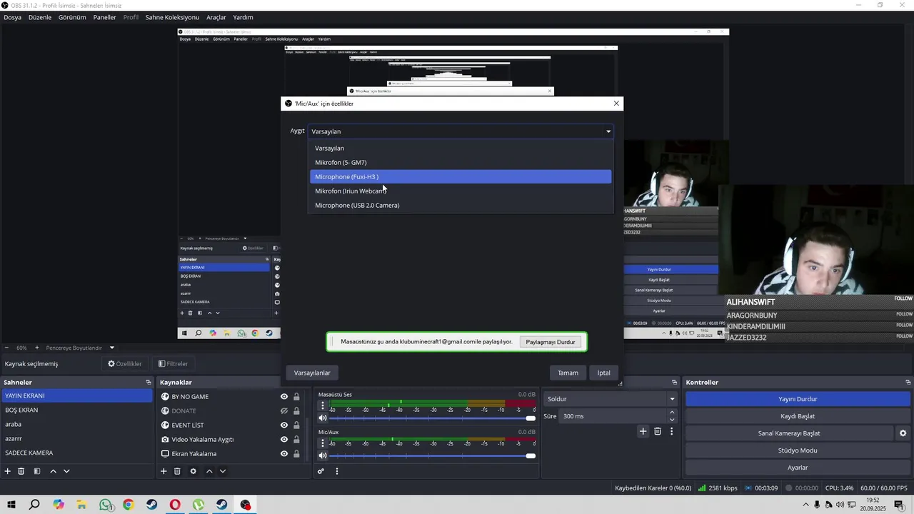Click İptal in the Mic/Aux dialog
Screen dimensions: 914x514
pos(604,373)
